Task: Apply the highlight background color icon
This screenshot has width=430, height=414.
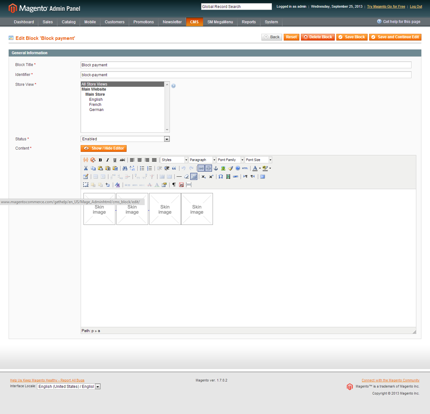Action: tap(265, 168)
